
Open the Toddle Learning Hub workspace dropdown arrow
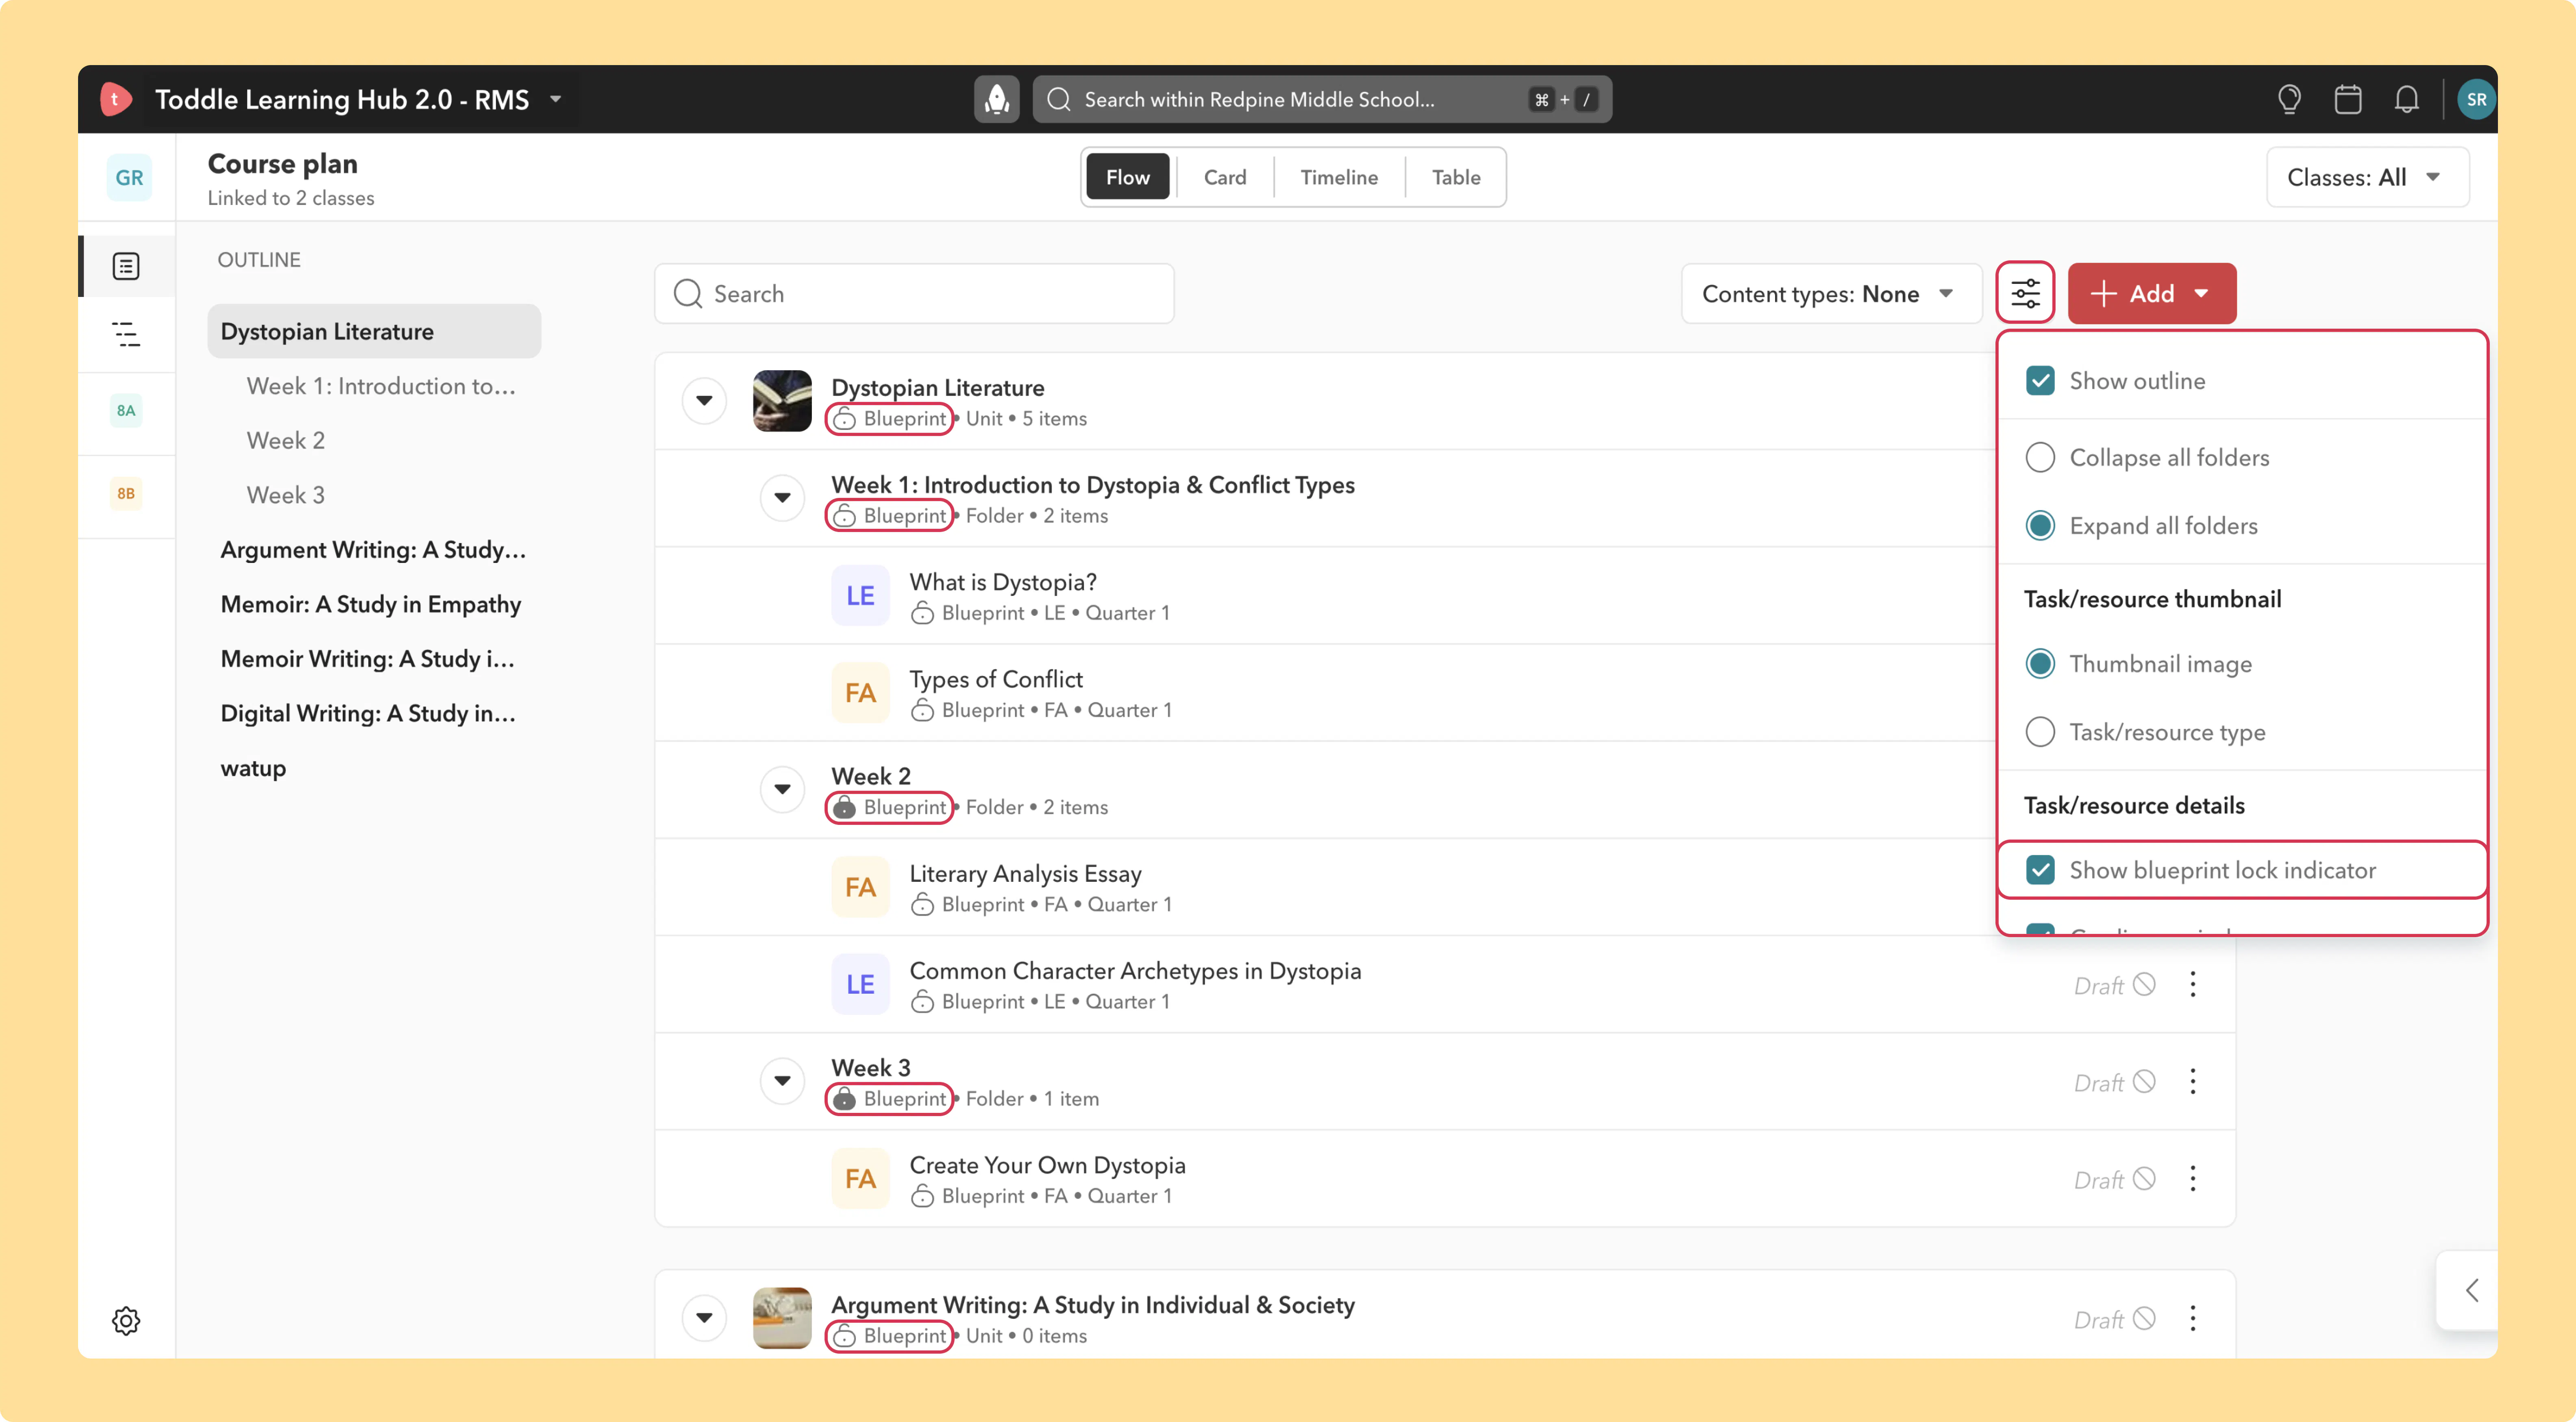556,99
